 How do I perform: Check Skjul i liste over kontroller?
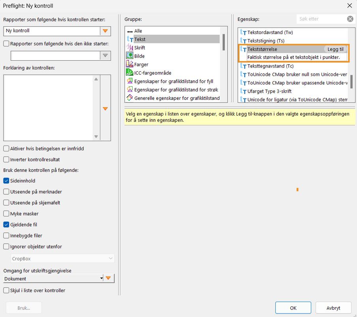[6, 290]
